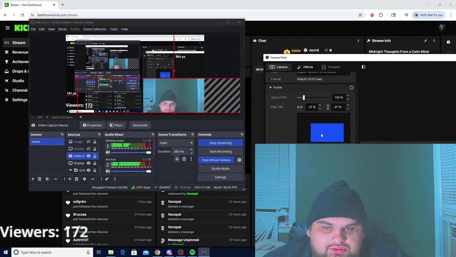The height and width of the screenshot is (257, 456).
Task: Adjust Zoom / FOV slider in Camera Hub
Action: pyautogui.click(x=304, y=97)
